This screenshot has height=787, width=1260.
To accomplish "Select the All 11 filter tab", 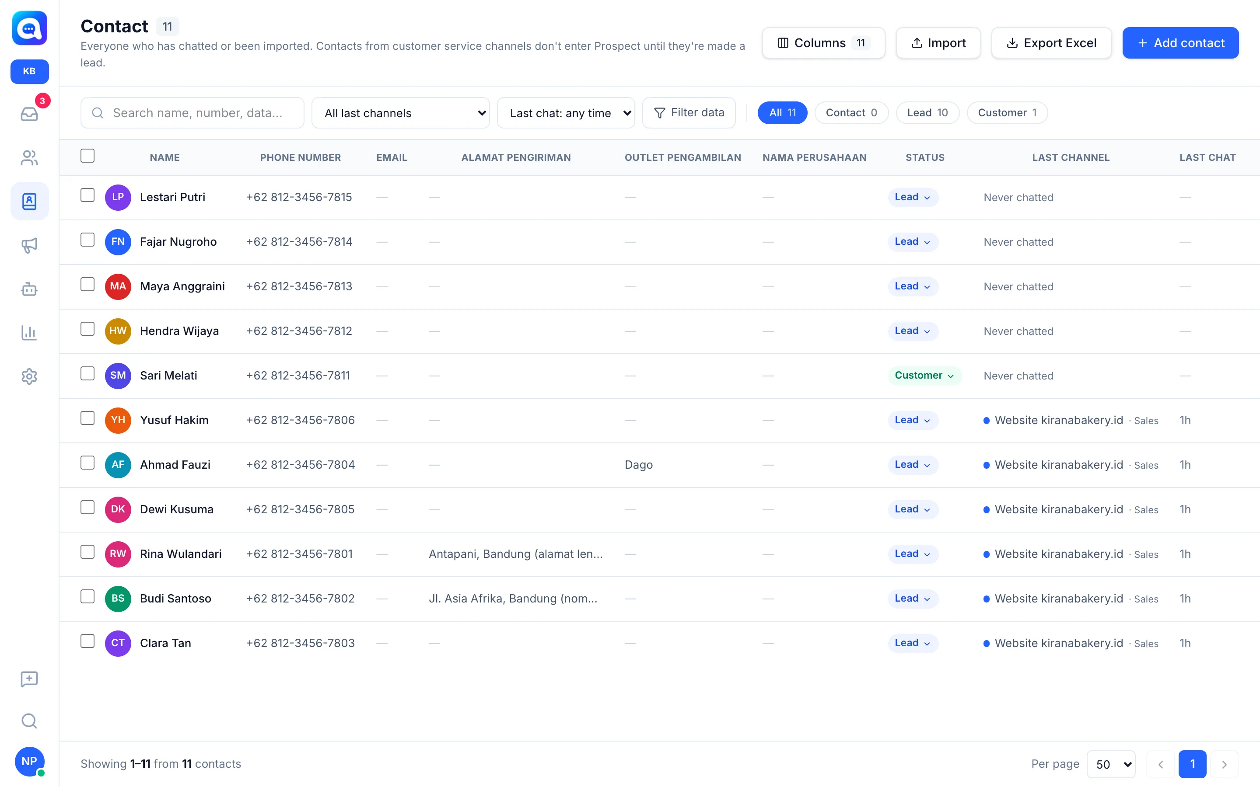I will coord(782,113).
